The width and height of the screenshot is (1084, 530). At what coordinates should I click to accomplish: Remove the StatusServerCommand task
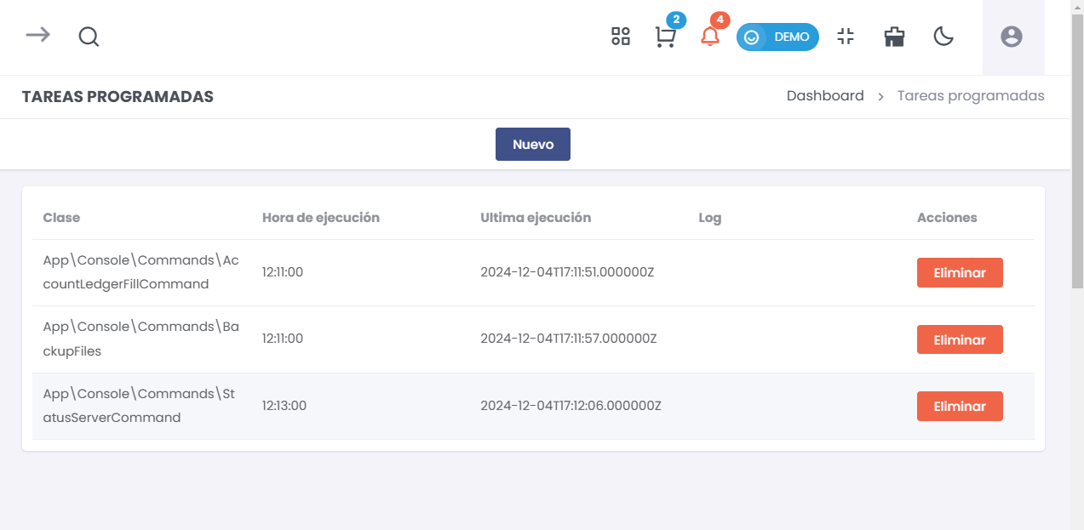click(960, 407)
